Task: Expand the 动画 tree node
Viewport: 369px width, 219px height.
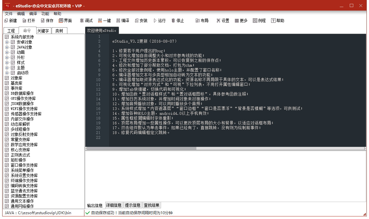Action: pos(7,53)
